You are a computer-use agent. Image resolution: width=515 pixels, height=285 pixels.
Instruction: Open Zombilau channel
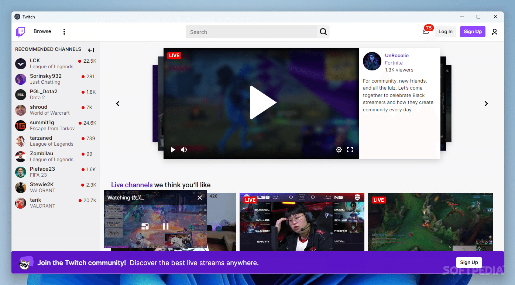coord(55,156)
